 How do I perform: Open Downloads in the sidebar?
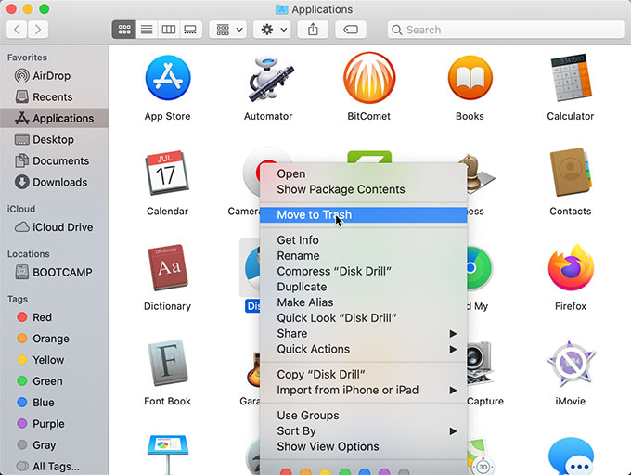pyautogui.click(x=54, y=182)
